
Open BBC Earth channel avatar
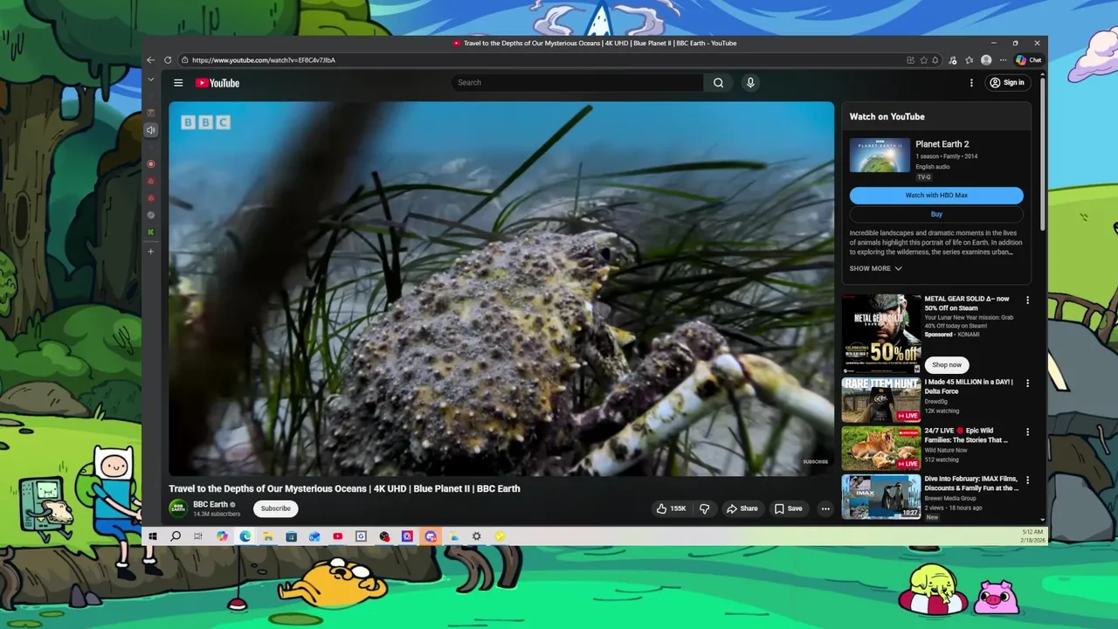[178, 508]
